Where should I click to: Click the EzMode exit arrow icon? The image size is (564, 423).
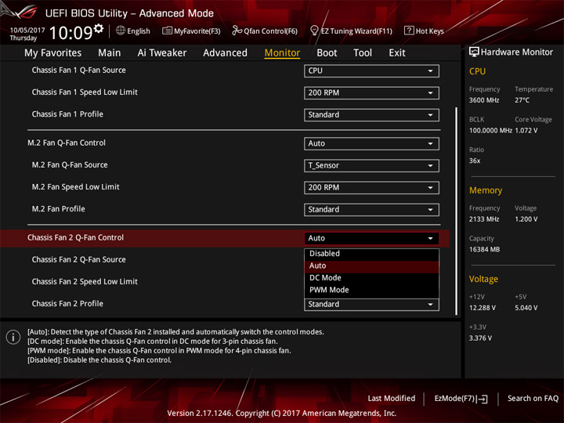483,399
